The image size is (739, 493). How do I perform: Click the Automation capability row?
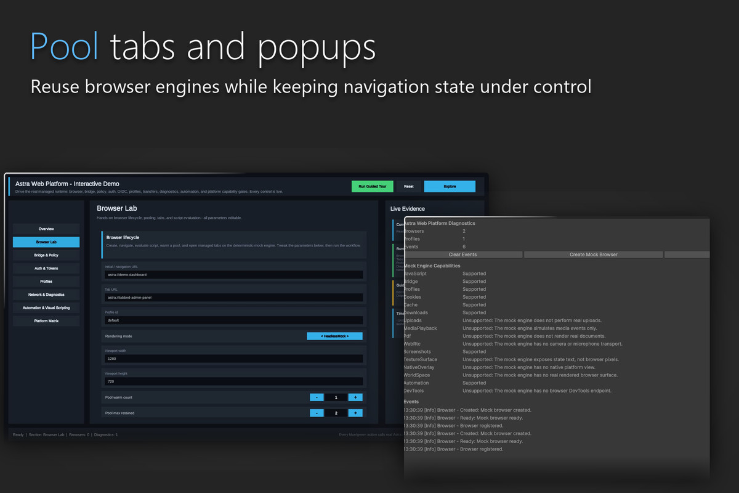click(x=557, y=383)
